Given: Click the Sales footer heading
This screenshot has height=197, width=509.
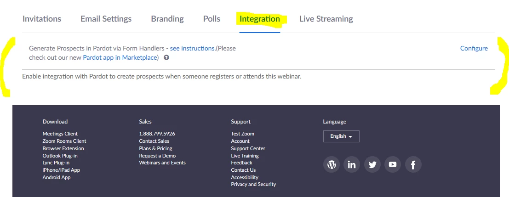Looking at the screenshot, I should point(145,122).
